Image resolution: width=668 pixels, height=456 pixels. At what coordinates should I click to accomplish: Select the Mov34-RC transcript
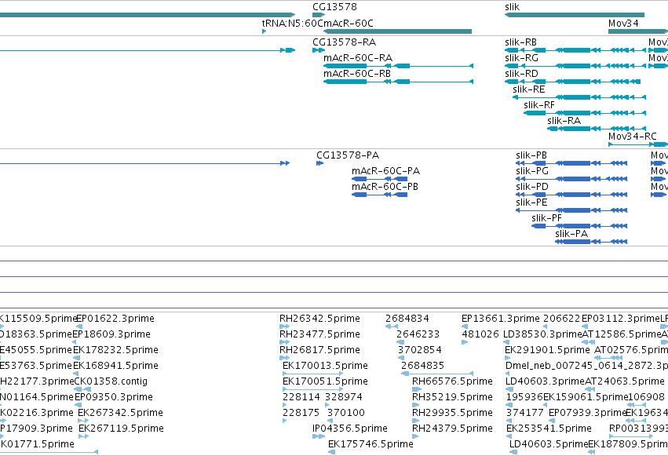click(x=637, y=144)
